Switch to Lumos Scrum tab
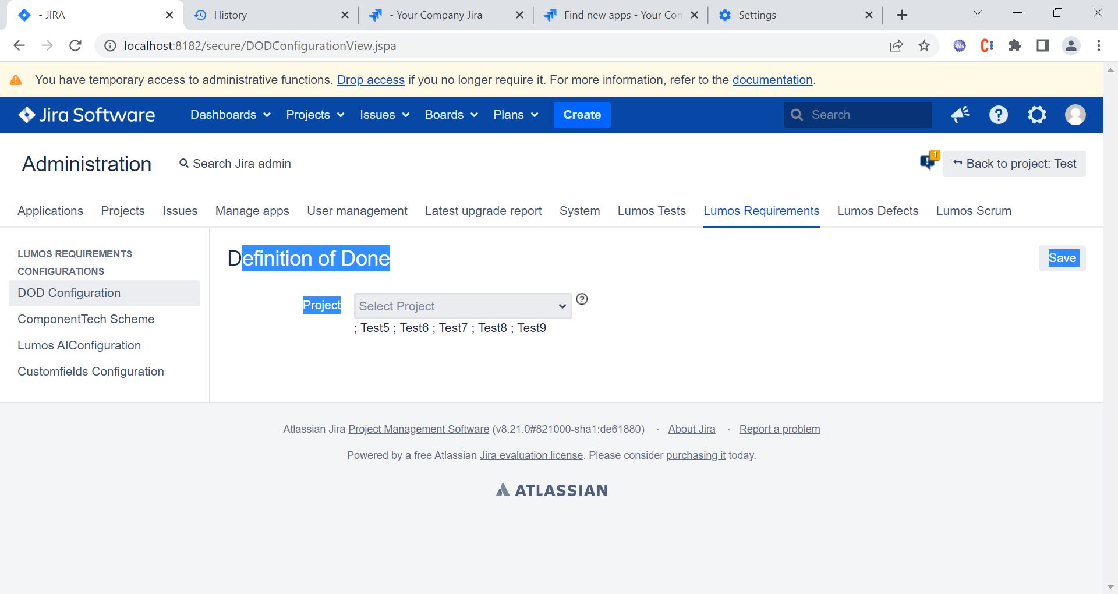Viewport: 1118px width, 594px height. pyautogui.click(x=974, y=211)
